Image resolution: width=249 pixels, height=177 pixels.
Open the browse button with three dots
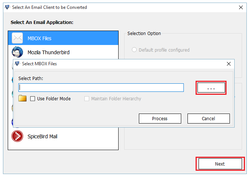tap(211, 88)
